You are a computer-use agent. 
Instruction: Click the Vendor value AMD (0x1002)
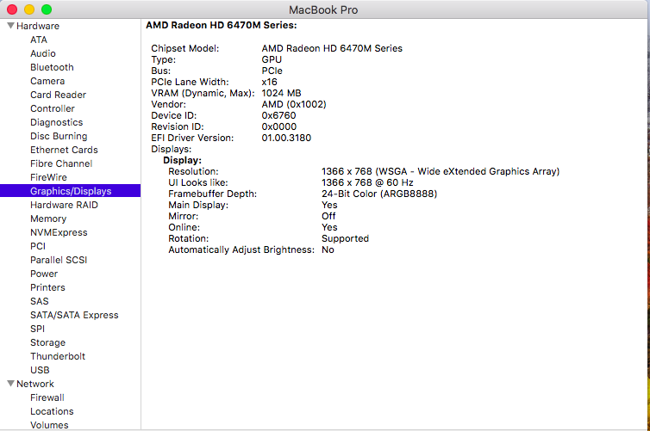point(294,104)
